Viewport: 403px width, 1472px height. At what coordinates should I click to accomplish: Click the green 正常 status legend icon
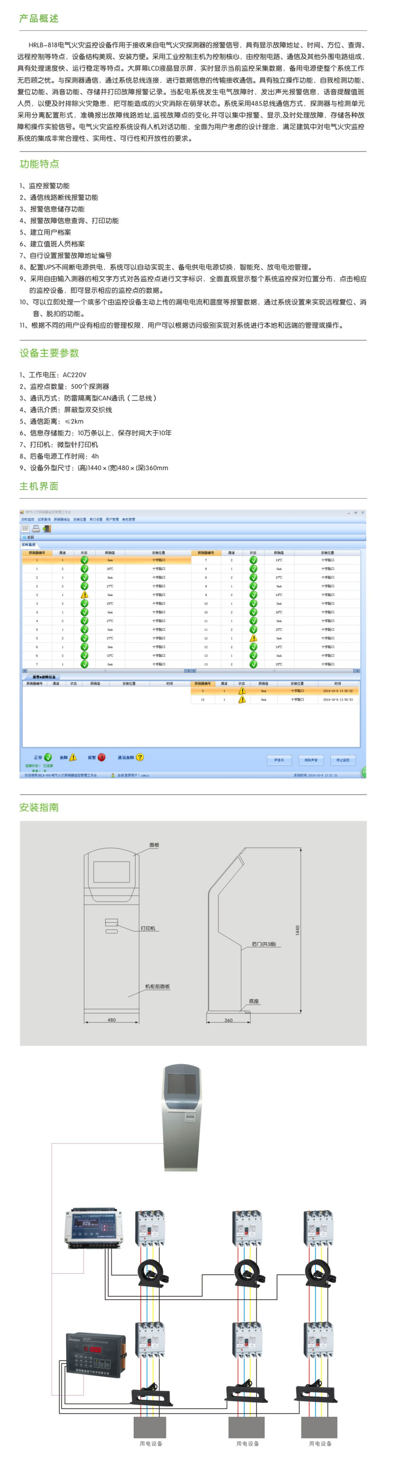48,757
